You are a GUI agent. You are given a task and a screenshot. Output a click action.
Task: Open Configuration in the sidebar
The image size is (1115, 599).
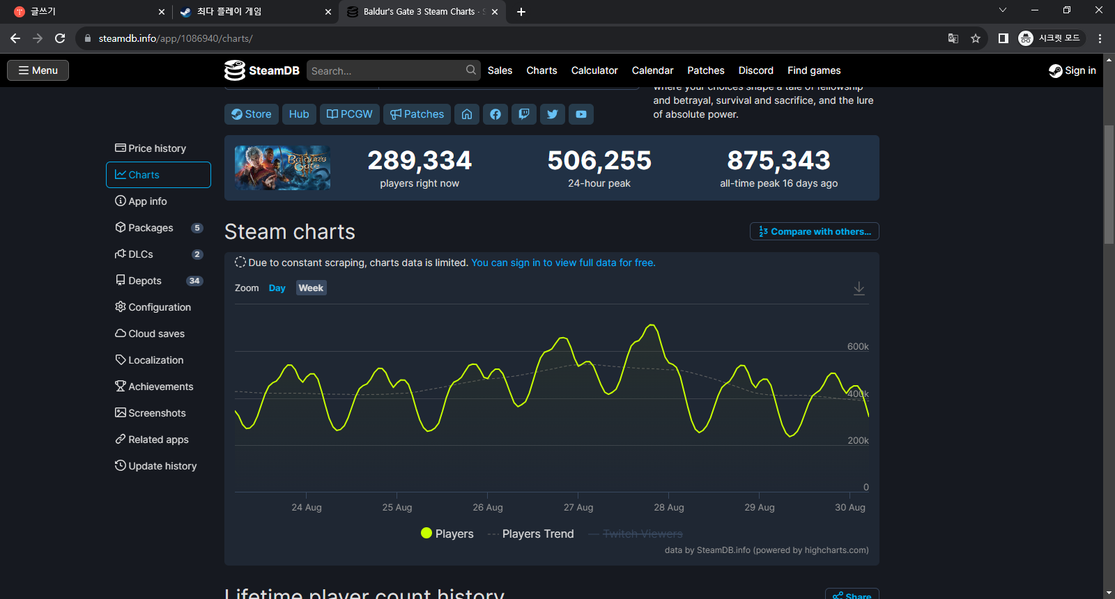158,307
